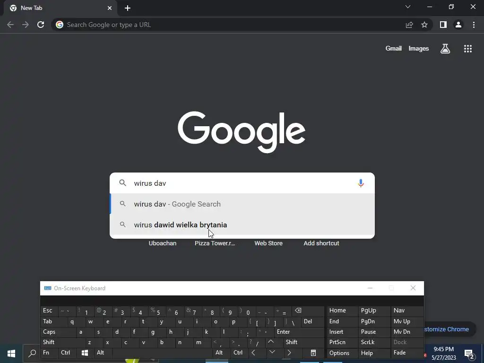484x363 pixels.
Task: Close the New Tab tab
Action: coord(110,8)
